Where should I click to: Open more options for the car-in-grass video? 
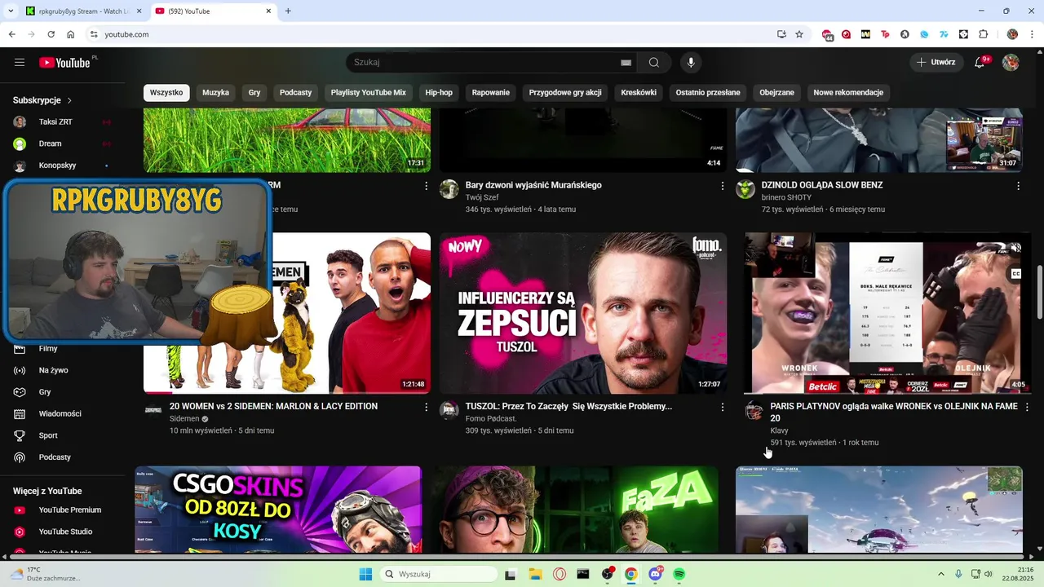click(x=426, y=186)
